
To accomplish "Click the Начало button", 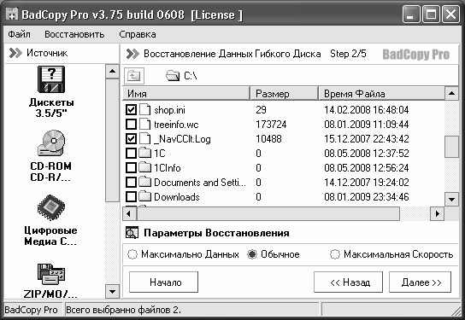I will tap(164, 282).
